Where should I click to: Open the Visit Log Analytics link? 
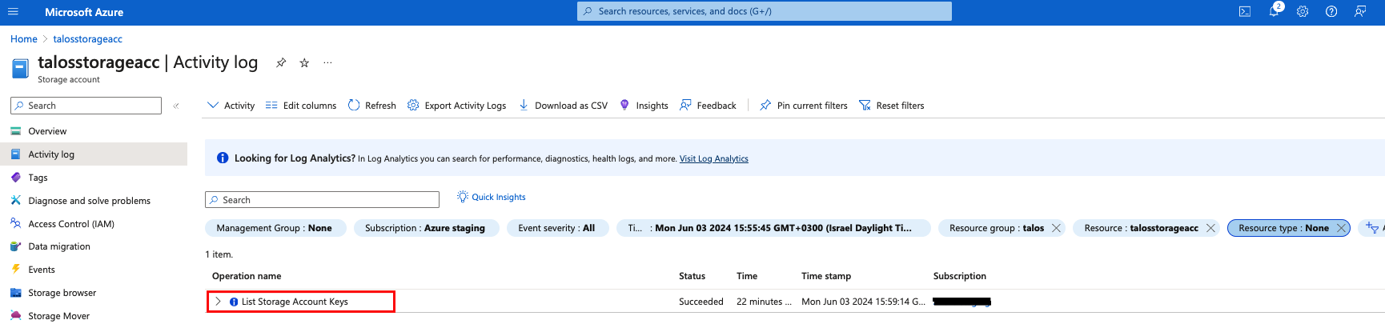(x=714, y=158)
